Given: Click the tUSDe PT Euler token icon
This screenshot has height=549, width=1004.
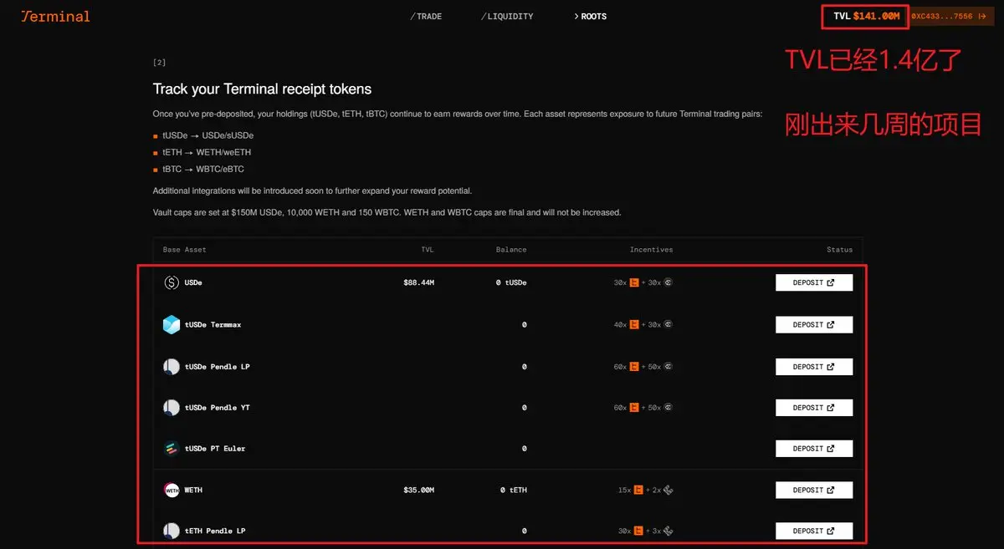Looking at the screenshot, I should pos(172,449).
